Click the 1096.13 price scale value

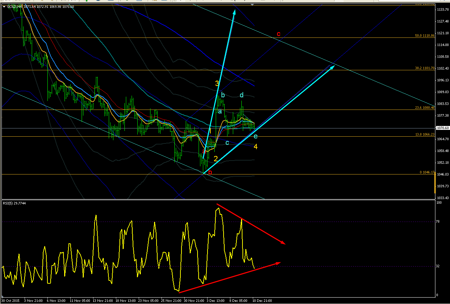tap(443, 80)
